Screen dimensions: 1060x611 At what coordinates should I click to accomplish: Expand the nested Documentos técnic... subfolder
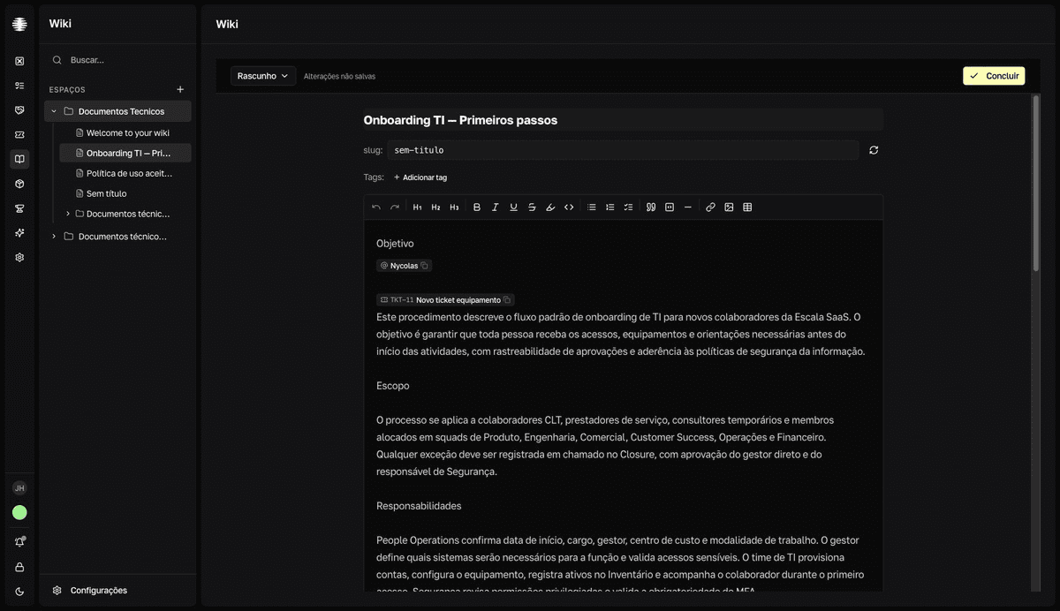click(68, 214)
